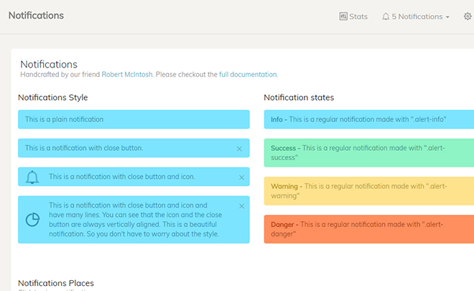This screenshot has height=291, width=474.
Task: Select the Danger orange notification
Action: pos(369,229)
